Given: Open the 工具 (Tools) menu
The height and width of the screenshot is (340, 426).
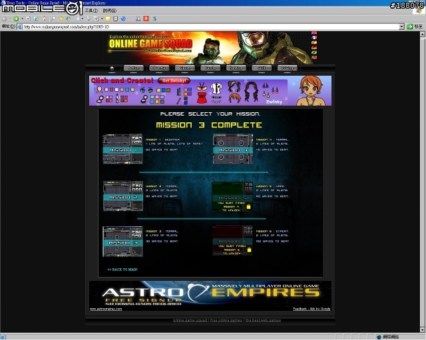Looking at the screenshot, I should pos(91,11).
